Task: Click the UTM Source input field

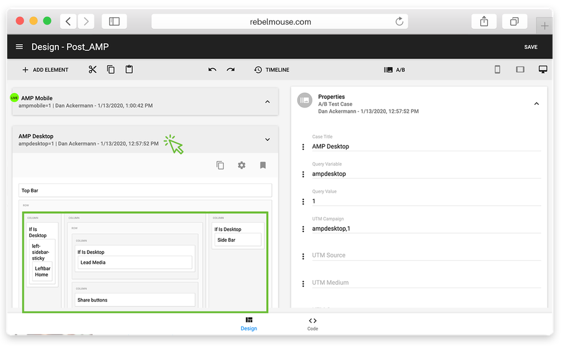Action: [x=424, y=256]
